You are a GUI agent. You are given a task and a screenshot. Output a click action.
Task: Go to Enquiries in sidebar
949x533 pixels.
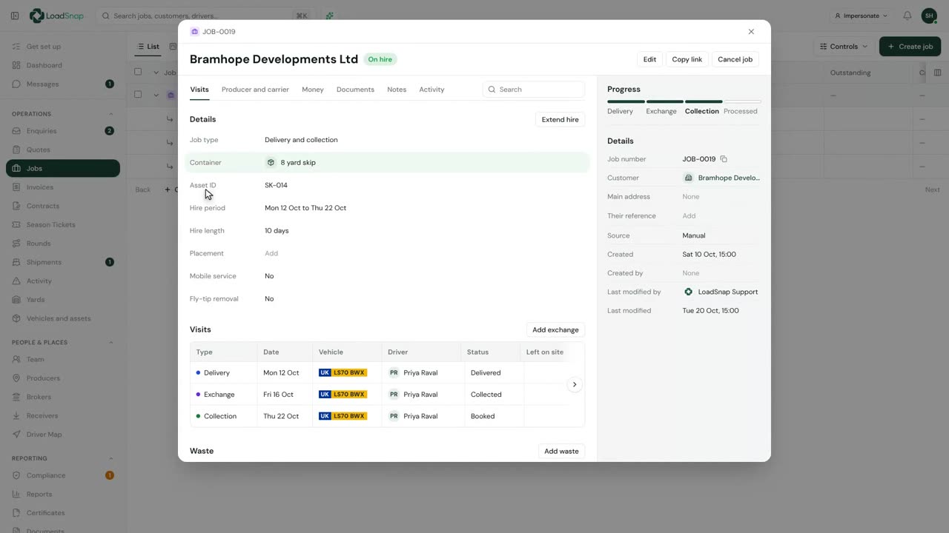(63, 131)
